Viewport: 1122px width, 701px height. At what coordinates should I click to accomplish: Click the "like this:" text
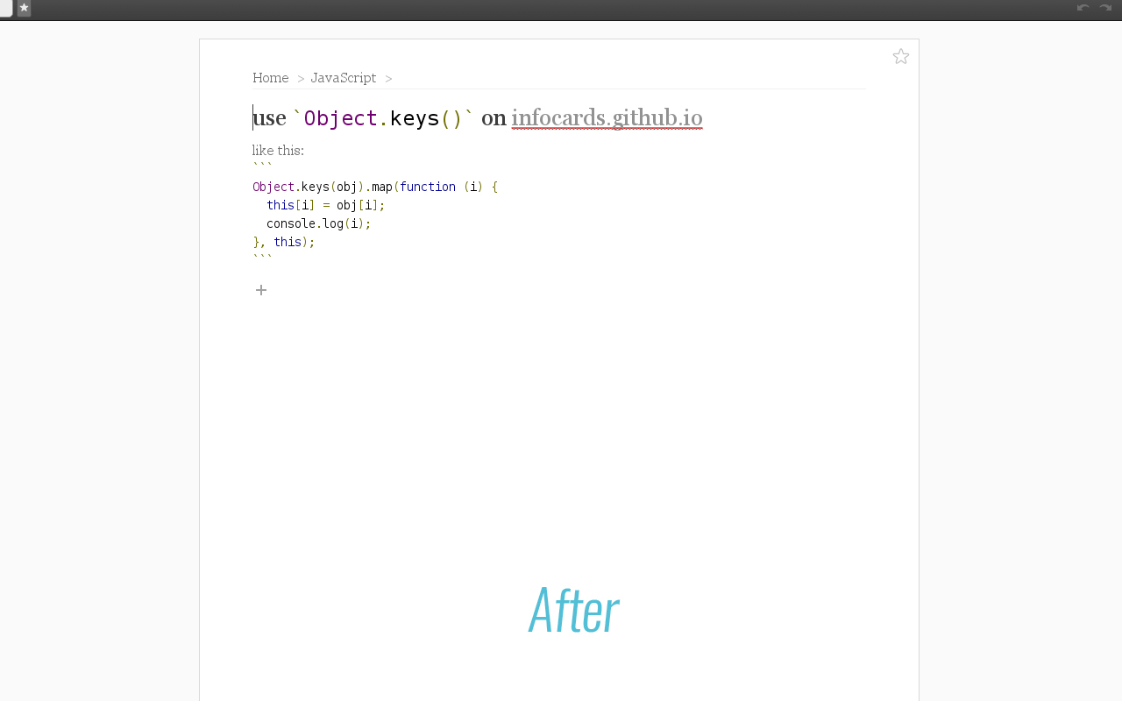pos(278,151)
